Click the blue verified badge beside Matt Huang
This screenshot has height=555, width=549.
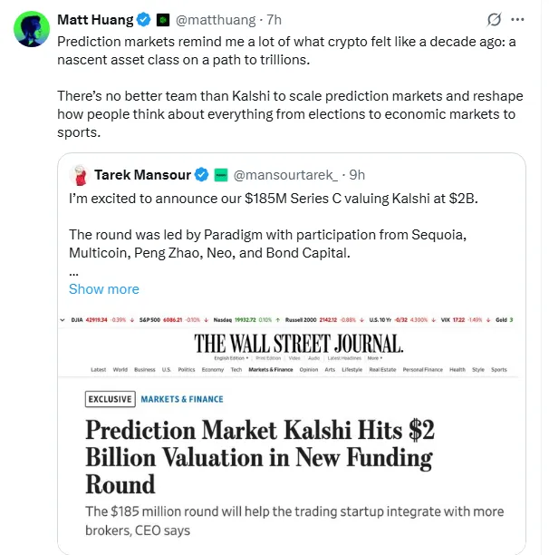141,20
